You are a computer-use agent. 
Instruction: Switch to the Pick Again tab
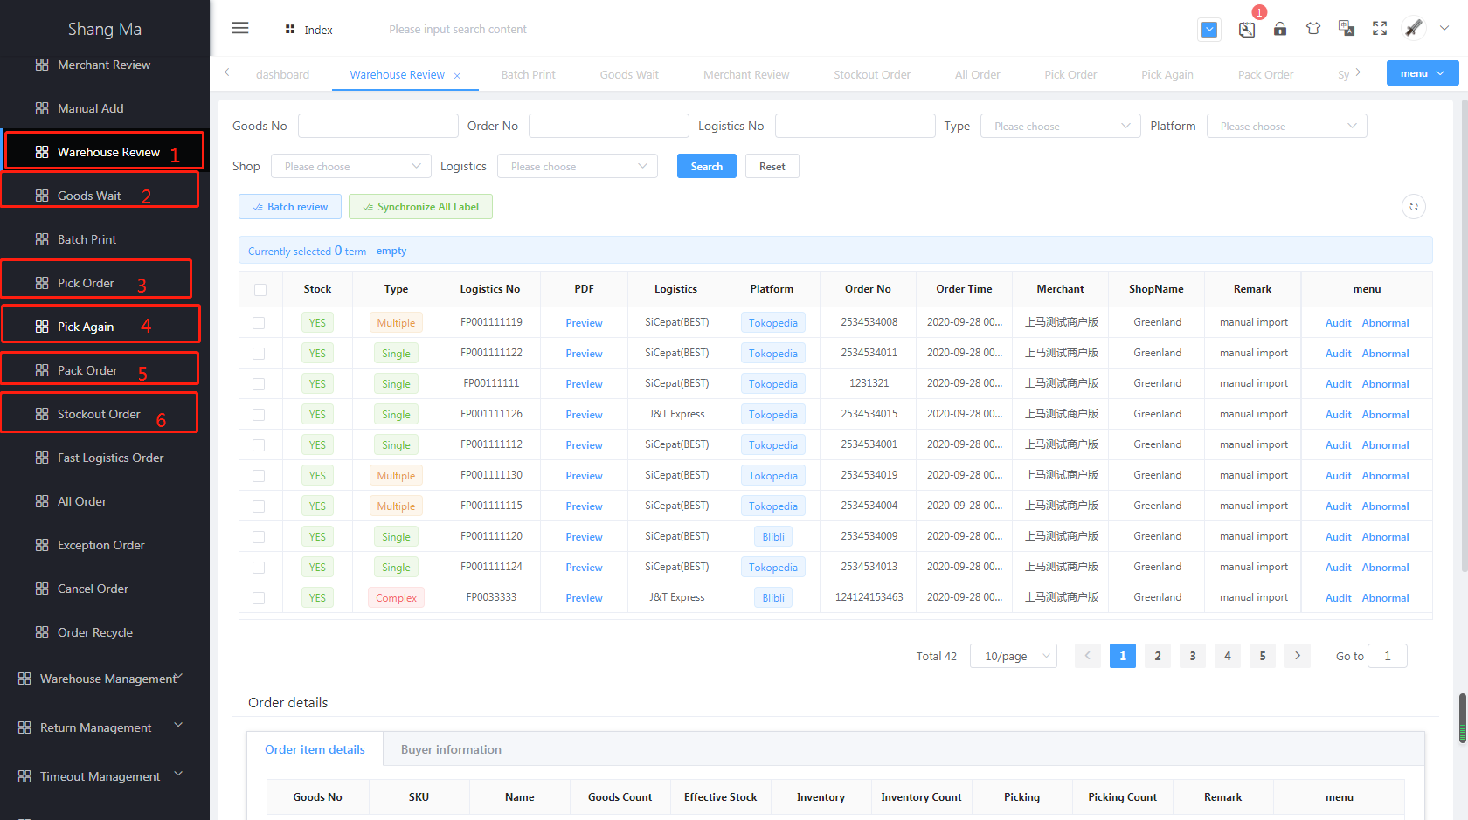click(1167, 74)
